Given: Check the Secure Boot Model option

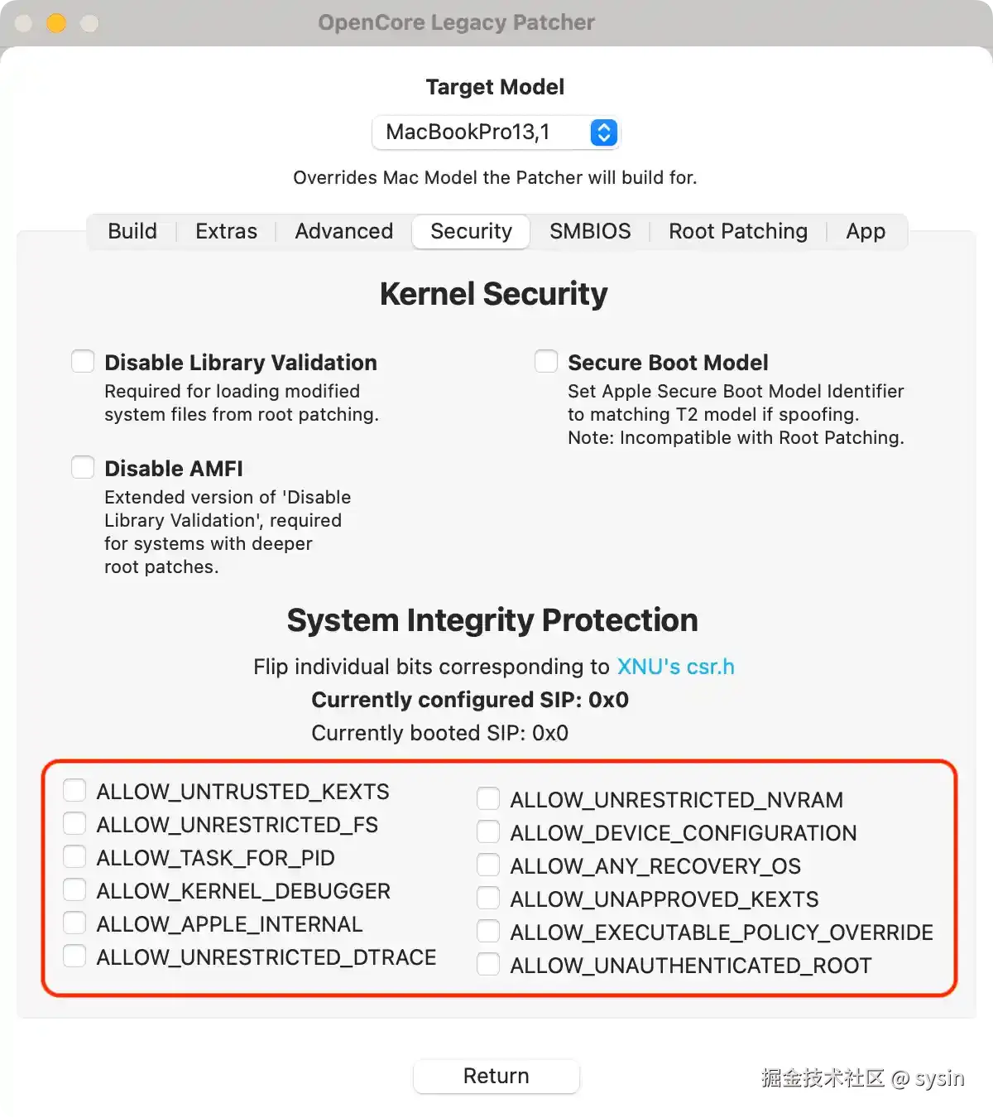Looking at the screenshot, I should pyautogui.click(x=546, y=362).
